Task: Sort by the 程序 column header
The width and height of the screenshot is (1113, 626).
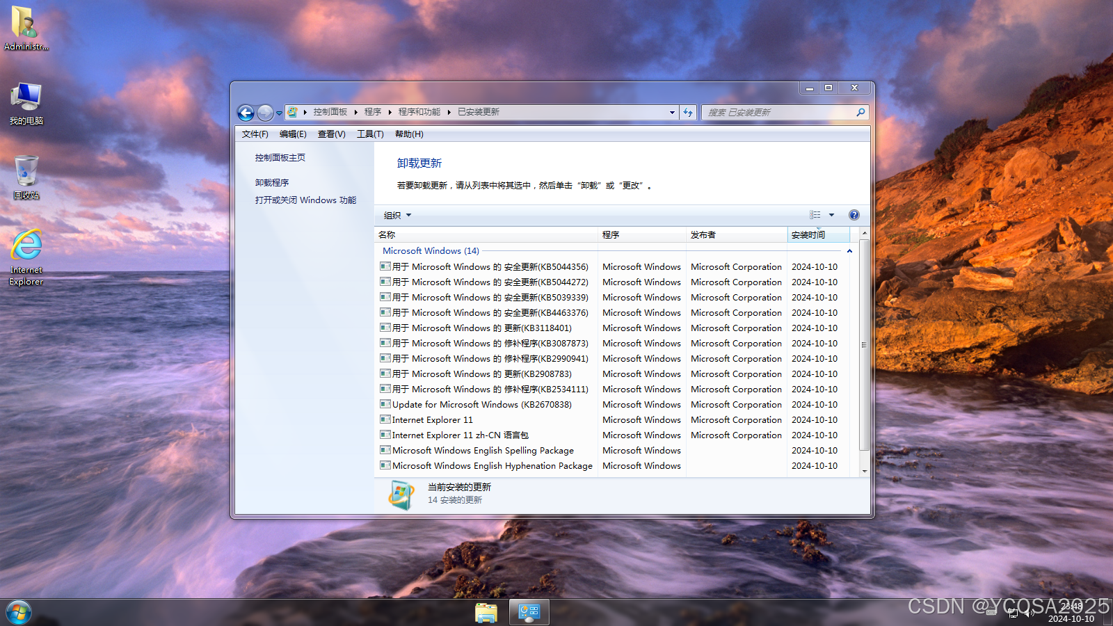Action: tap(642, 235)
